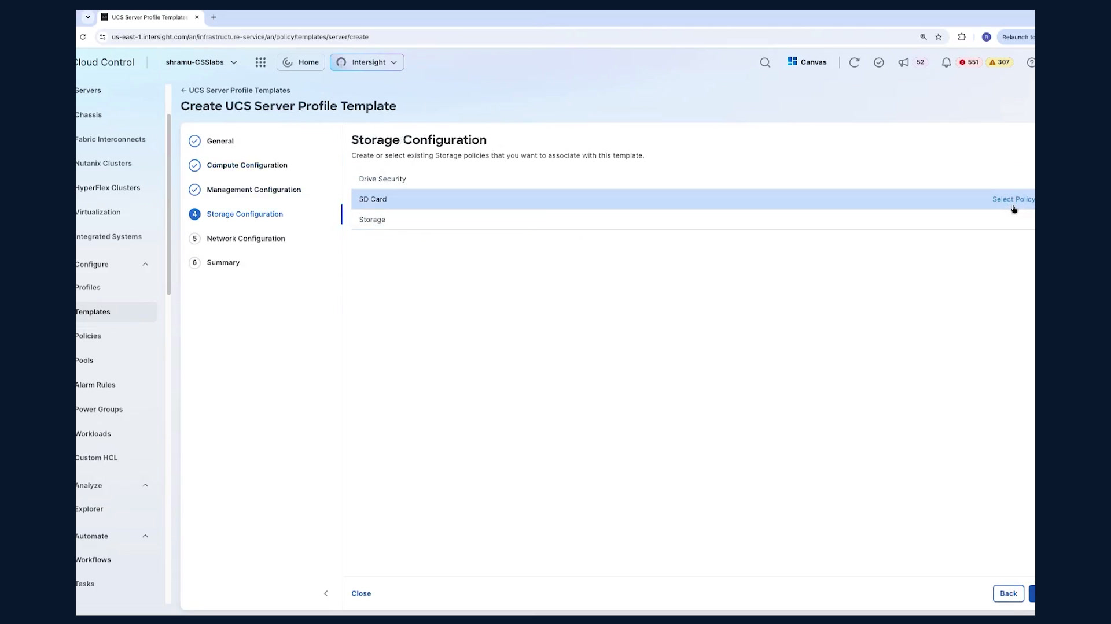Collapse the wizard steps panel

[x=326, y=593]
